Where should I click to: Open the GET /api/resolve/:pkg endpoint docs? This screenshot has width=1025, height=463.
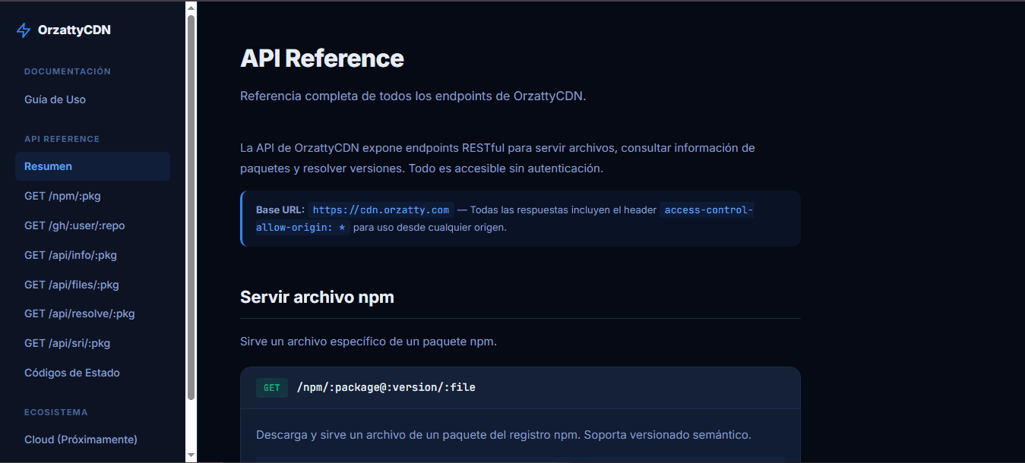pyautogui.click(x=79, y=313)
